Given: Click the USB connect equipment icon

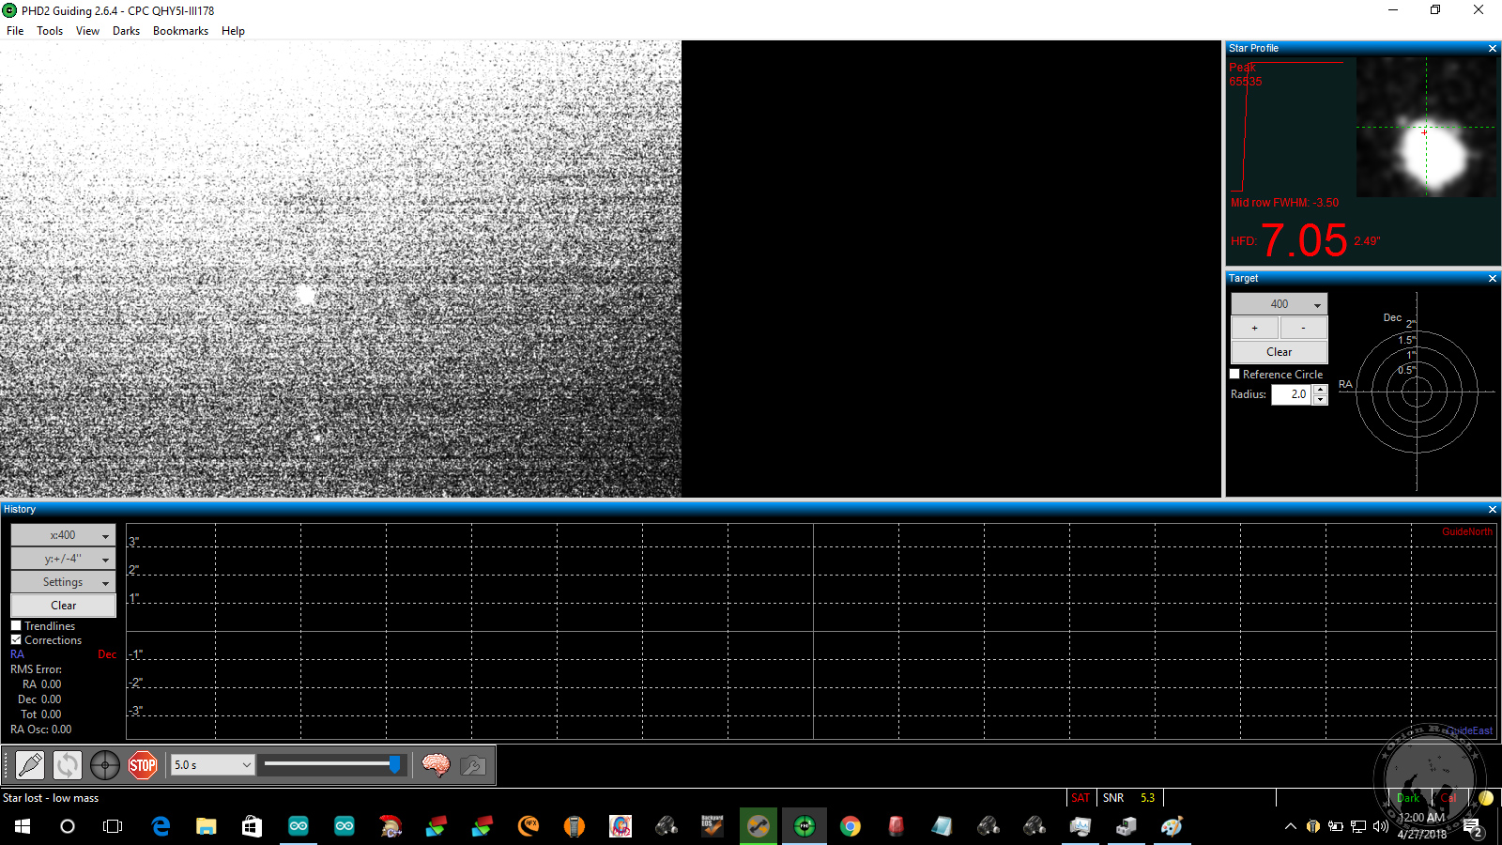Looking at the screenshot, I should point(30,765).
